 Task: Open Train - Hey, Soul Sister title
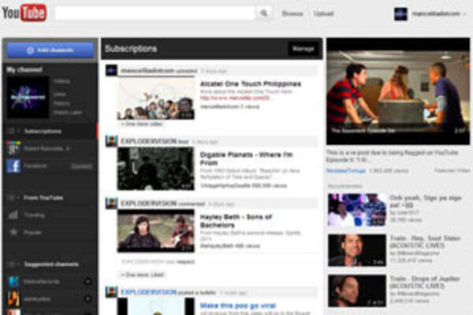[425, 242]
